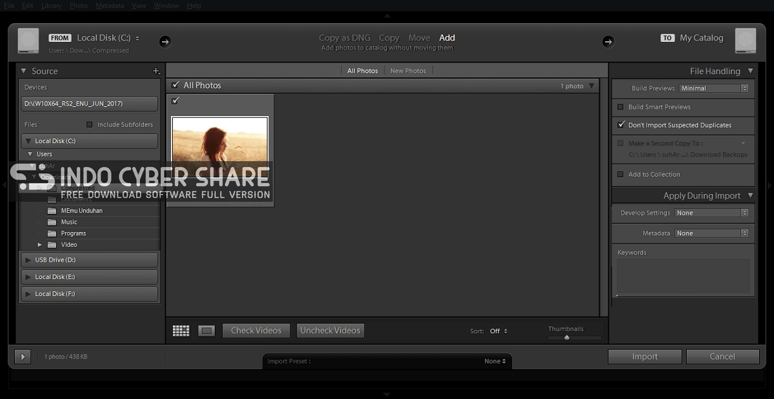Viewport: 774px width, 399px height.
Task: Click the Uncheck Videos button
Action: point(330,331)
